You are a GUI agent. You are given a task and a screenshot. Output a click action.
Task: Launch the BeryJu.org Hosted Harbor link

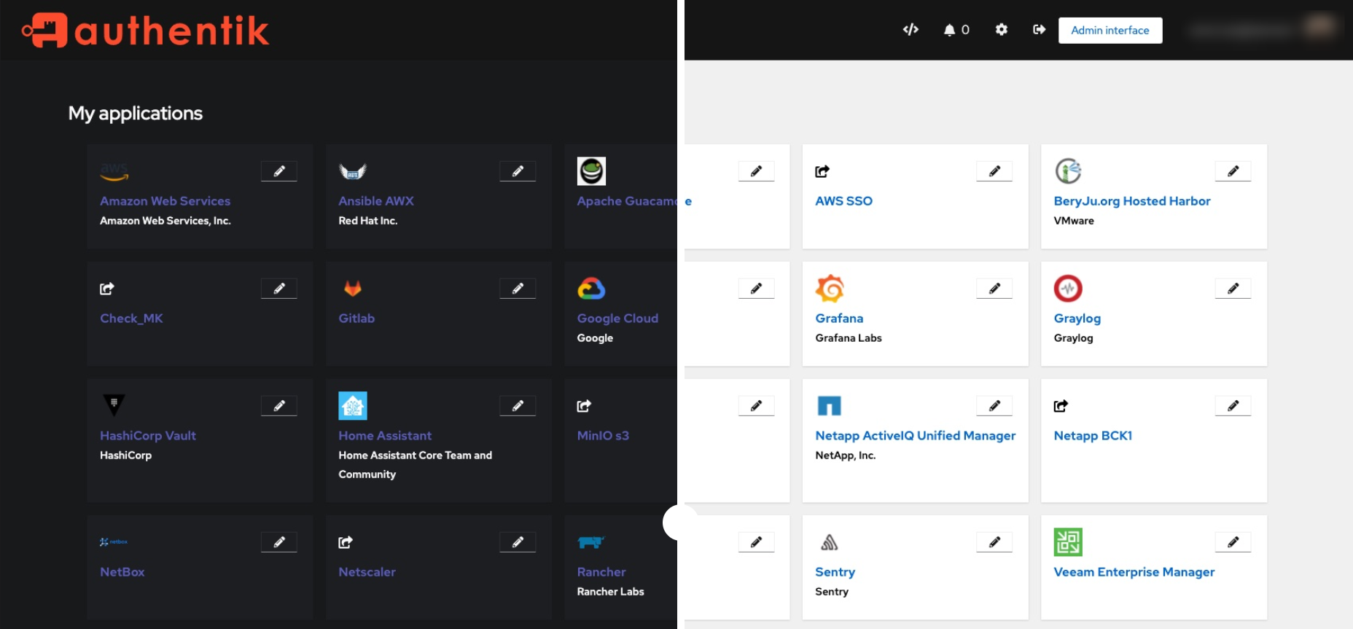[x=1131, y=201]
